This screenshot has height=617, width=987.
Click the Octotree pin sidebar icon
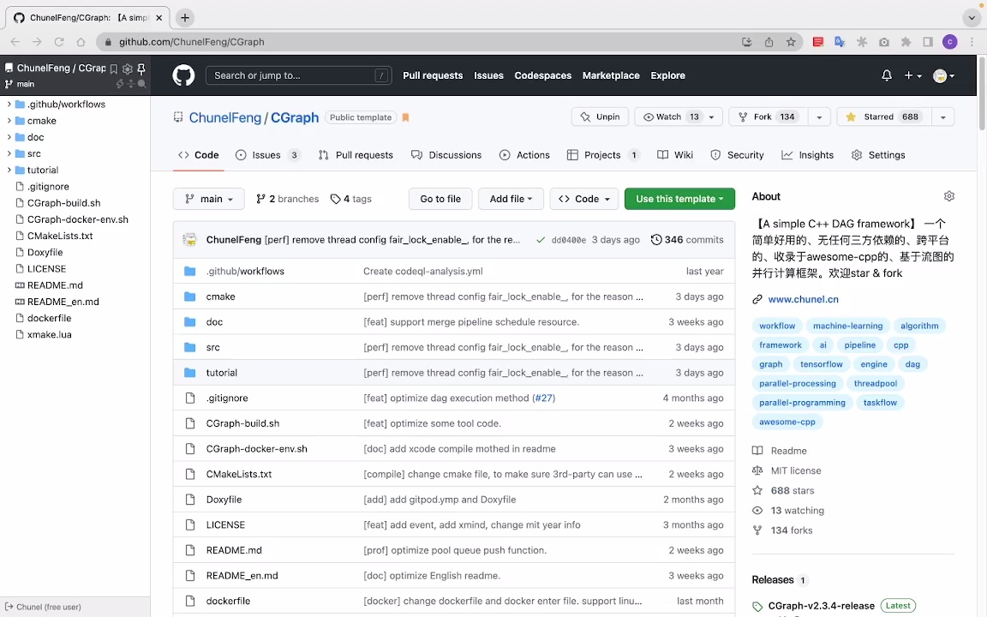141,68
